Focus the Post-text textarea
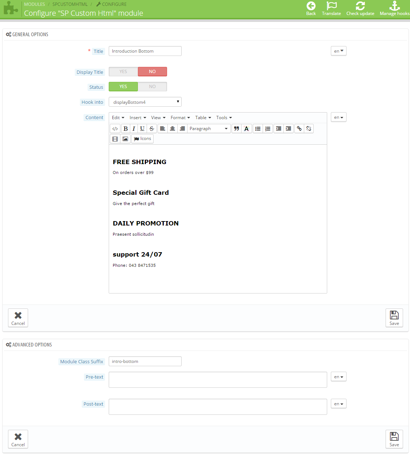Image resolution: width=410 pixels, height=455 pixels. point(218,407)
